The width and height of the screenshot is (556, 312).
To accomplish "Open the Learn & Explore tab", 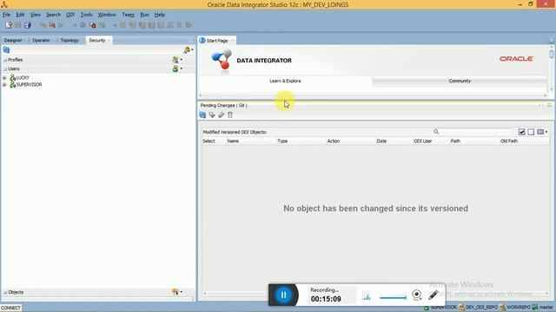I will click(285, 81).
